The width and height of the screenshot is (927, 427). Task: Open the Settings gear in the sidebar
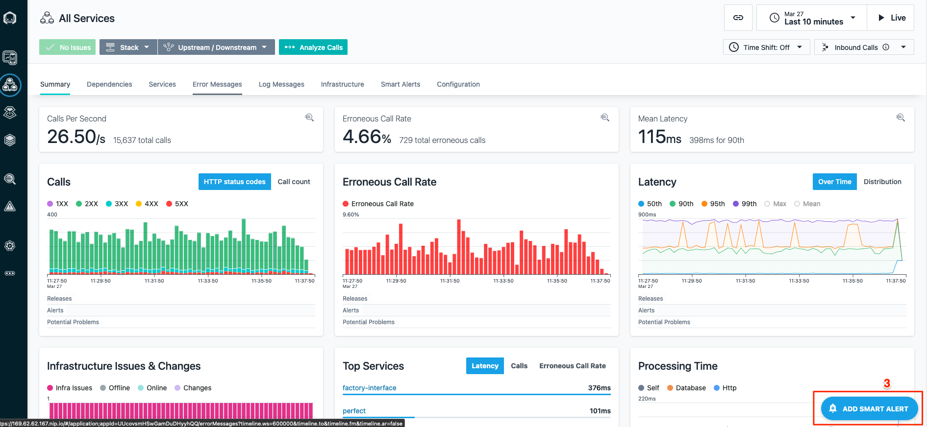(10, 246)
